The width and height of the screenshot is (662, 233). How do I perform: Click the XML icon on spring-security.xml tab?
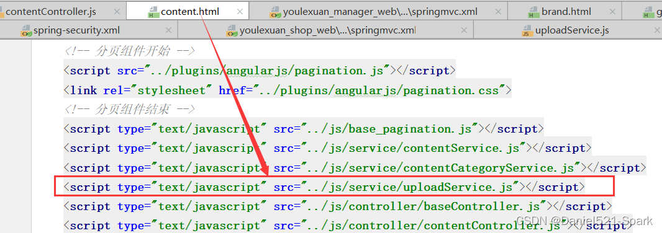(x=26, y=31)
